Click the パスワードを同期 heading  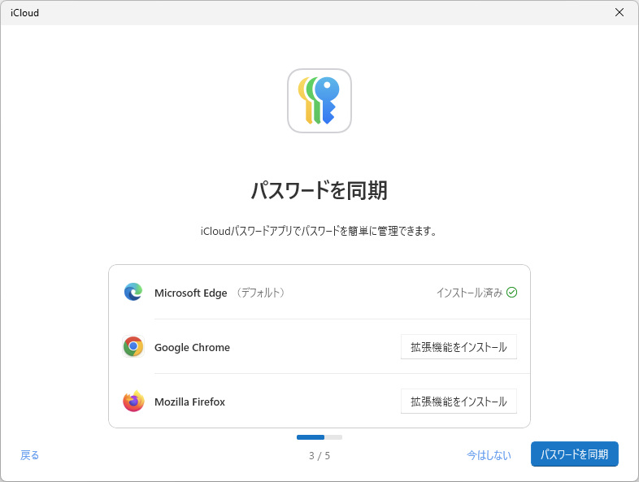[x=319, y=190]
